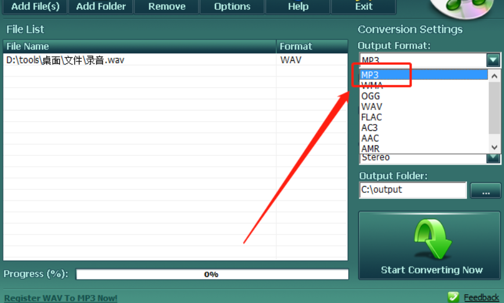Select OGG in the output format list
This screenshot has height=303, width=504.
coord(424,96)
